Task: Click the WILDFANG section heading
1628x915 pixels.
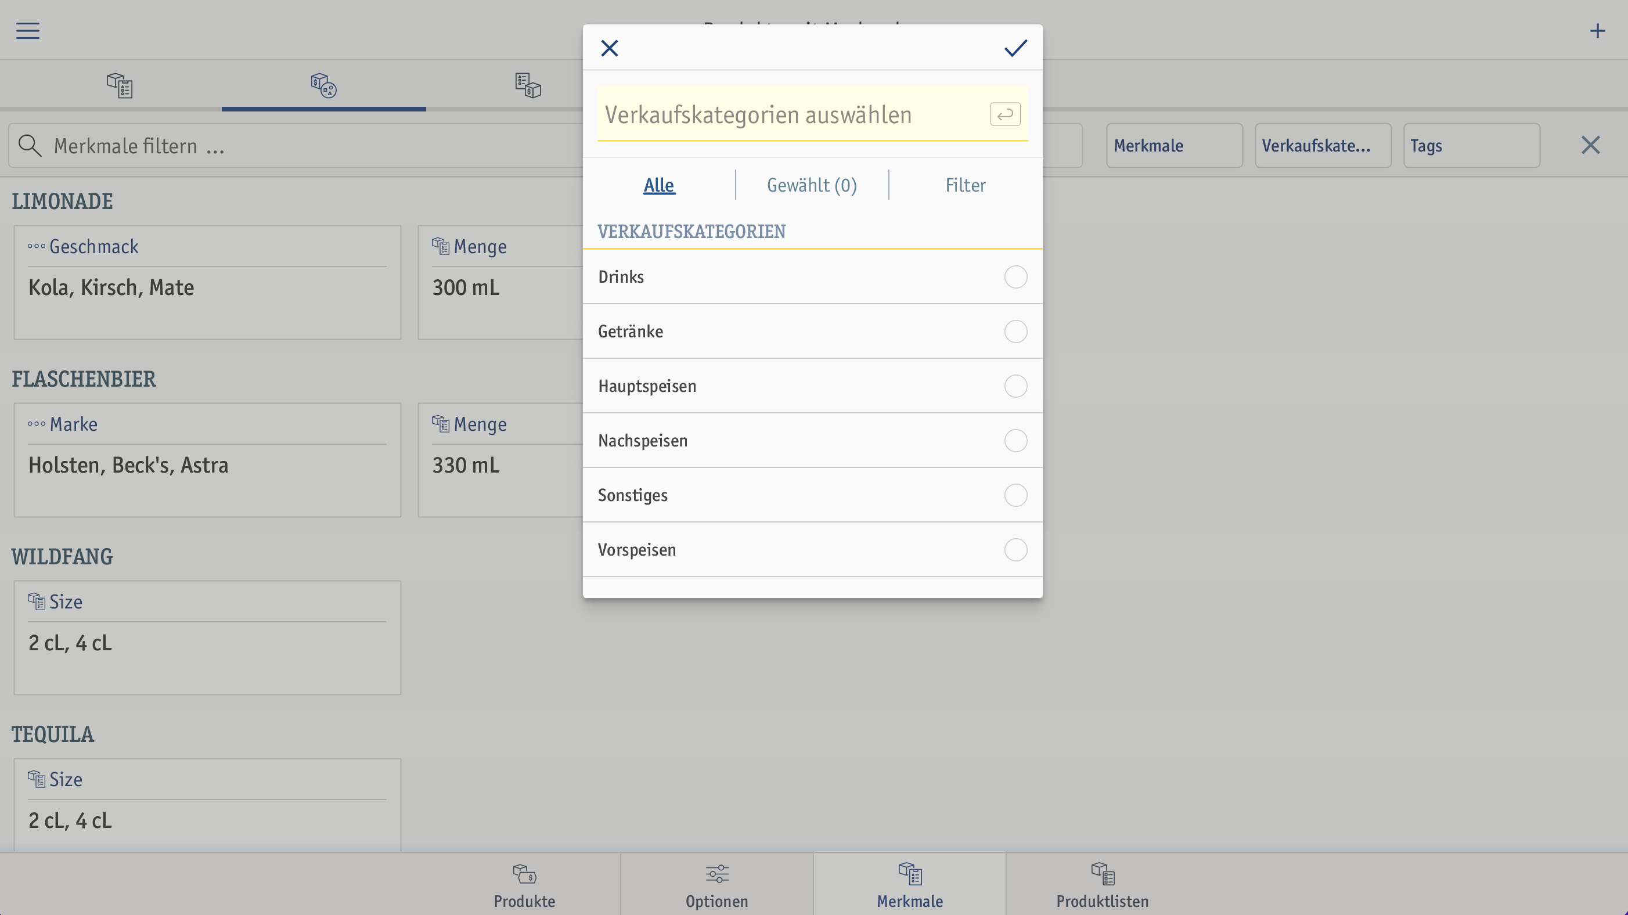Action: tap(63, 557)
